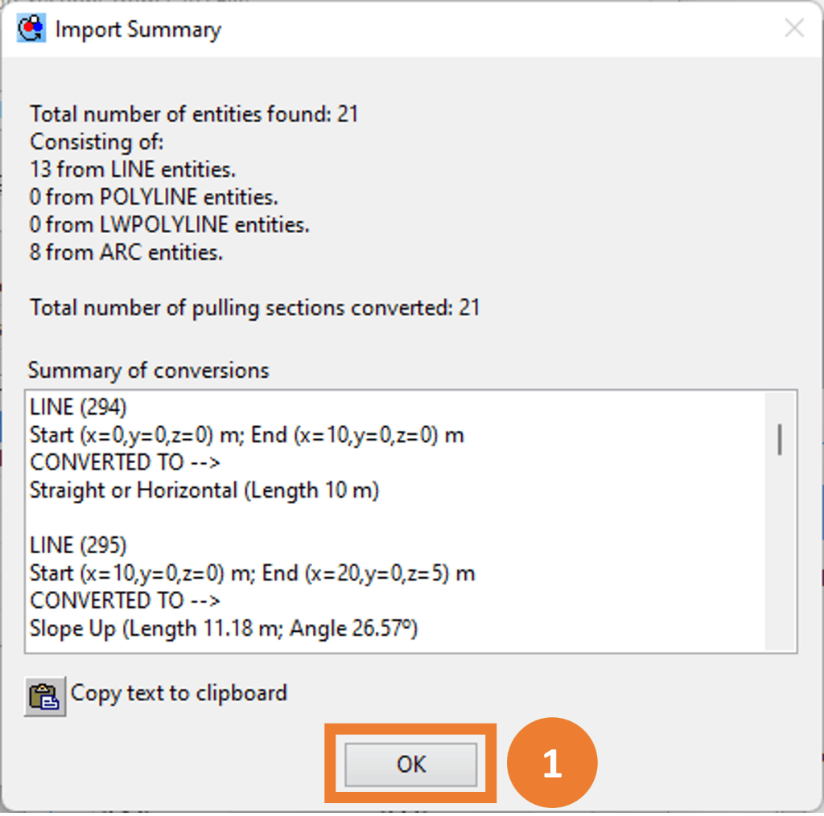Click the Slope Up conversion result line
This screenshot has width=824, height=816.
pos(223,628)
